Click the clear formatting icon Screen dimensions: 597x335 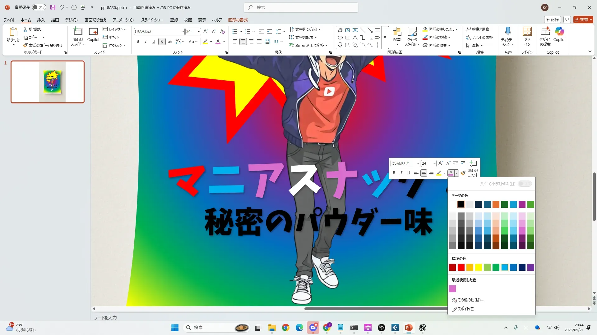coord(222,32)
